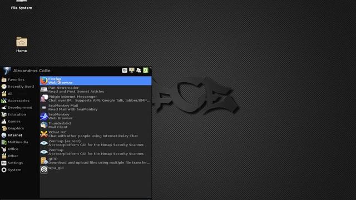Viewport: 356px width, 200px height.
Task: Launch wpa_gui
Action: click(96, 169)
